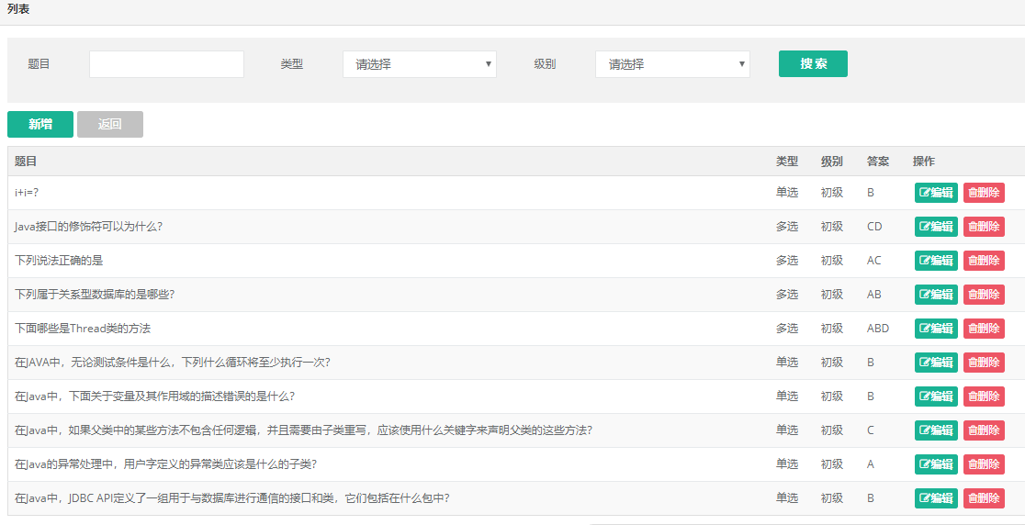This screenshot has height=525, width=1025.
Task: Delete the 父类中的某些方法 question
Action: [984, 430]
